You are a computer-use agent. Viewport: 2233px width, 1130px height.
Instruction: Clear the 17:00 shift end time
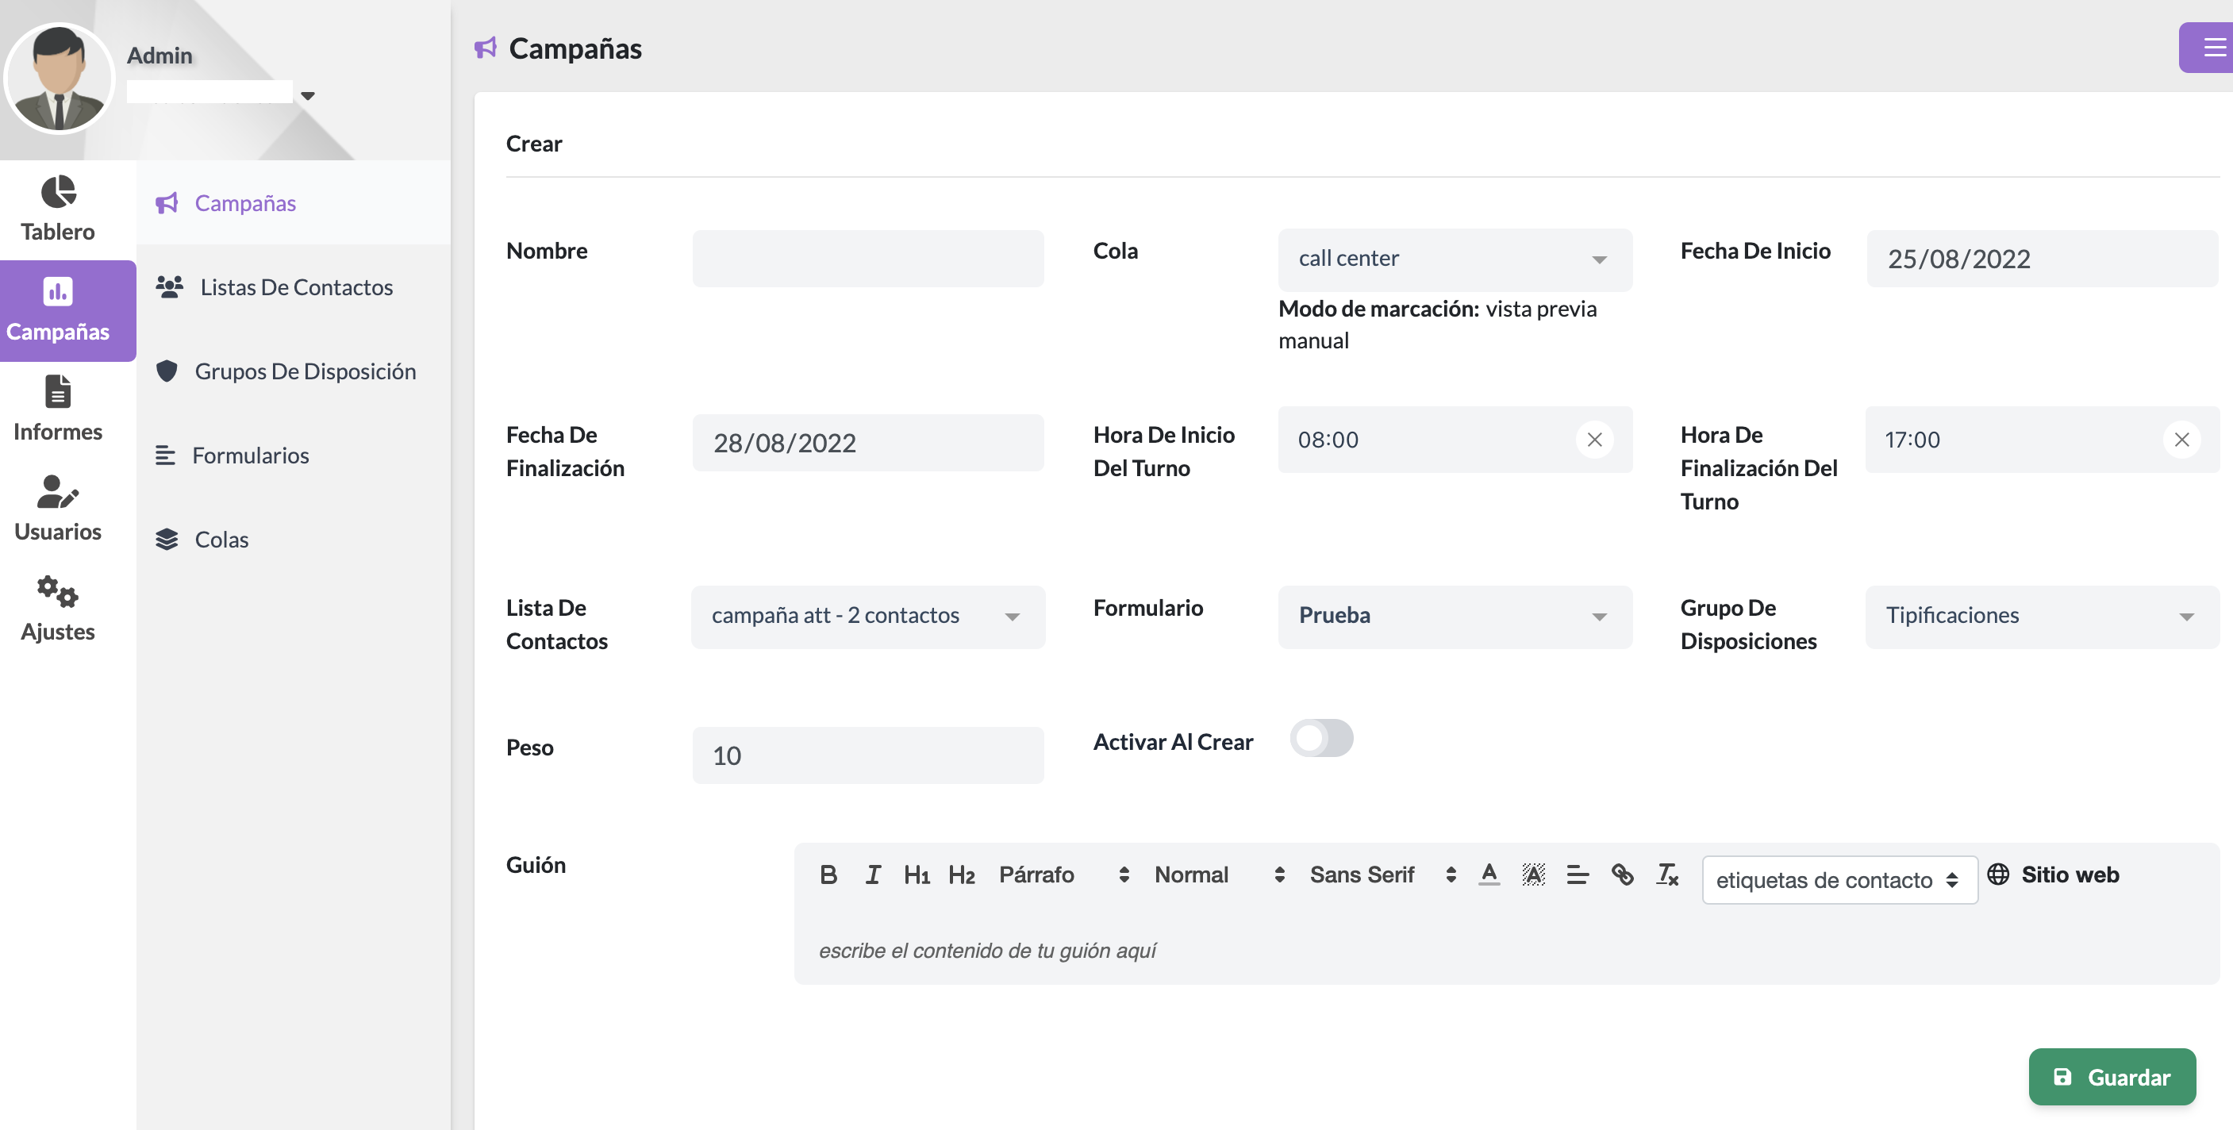tap(2181, 440)
